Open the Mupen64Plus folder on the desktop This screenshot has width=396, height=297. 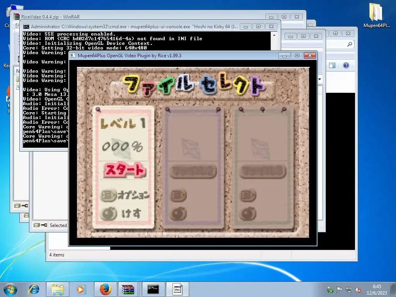pos(377,15)
